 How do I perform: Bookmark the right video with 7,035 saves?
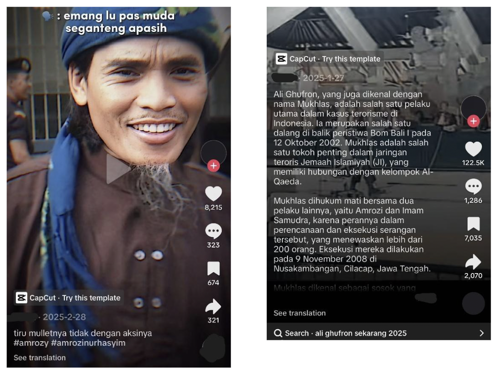(474, 224)
